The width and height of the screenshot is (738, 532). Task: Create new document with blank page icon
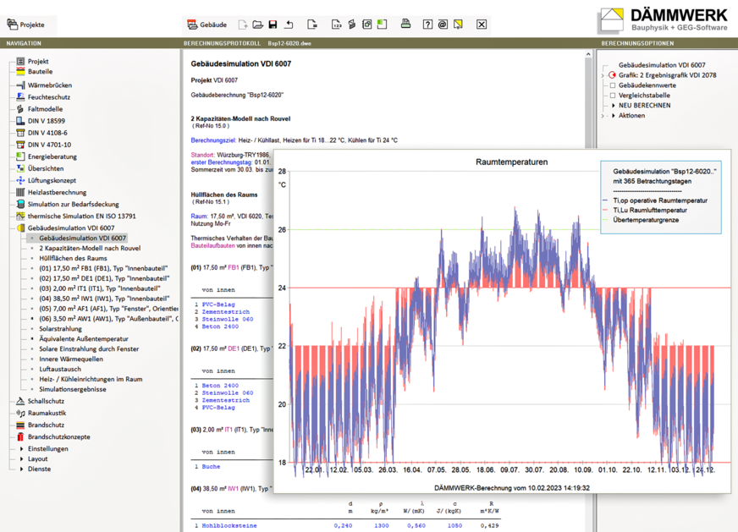[243, 25]
